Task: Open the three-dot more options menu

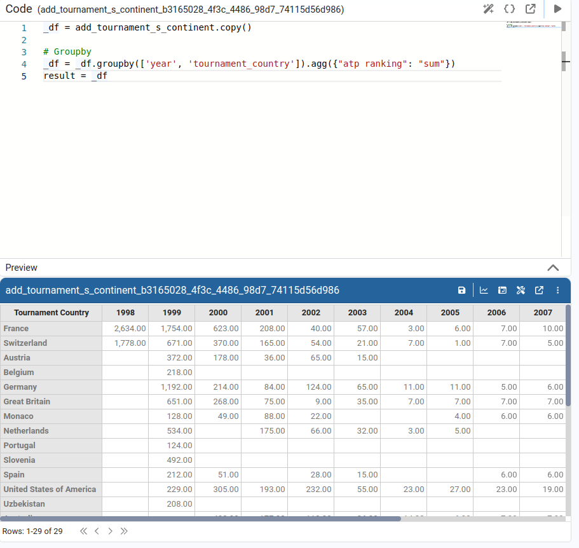Action: (557, 291)
